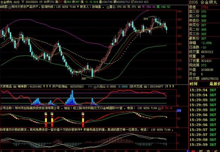The height and width of the screenshot is (152, 220).
Task: Click the SS05 合金钢丸 panel header
Action: pos(203,2)
